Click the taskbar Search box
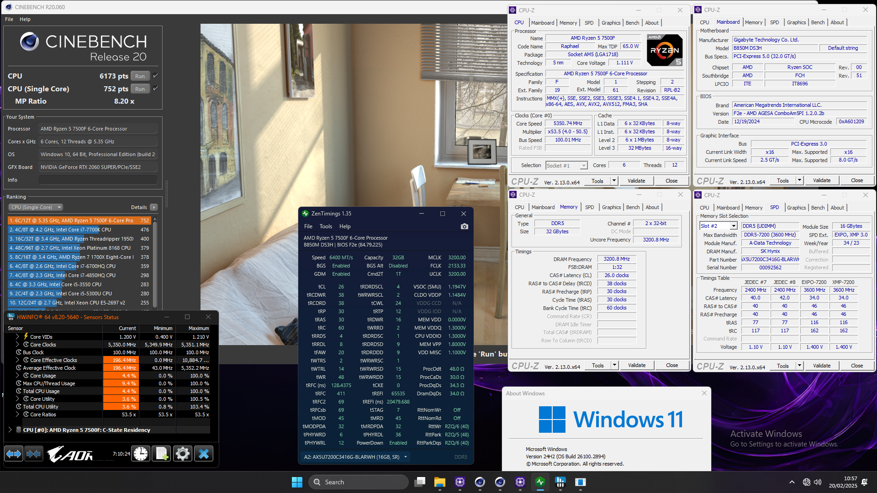This screenshot has height=493, width=877. (359, 482)
